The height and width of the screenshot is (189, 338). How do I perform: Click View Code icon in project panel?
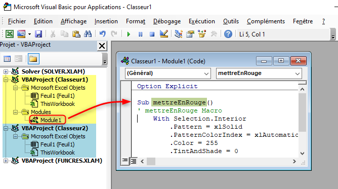click(x=7, y=59)
